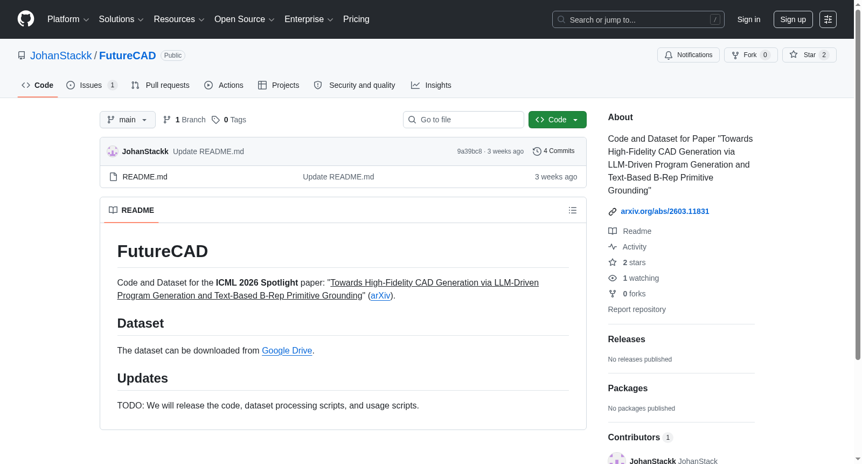862x464 pixels.
Task: Open the FutureCAD repository link
Action: (x=128, y=56)
